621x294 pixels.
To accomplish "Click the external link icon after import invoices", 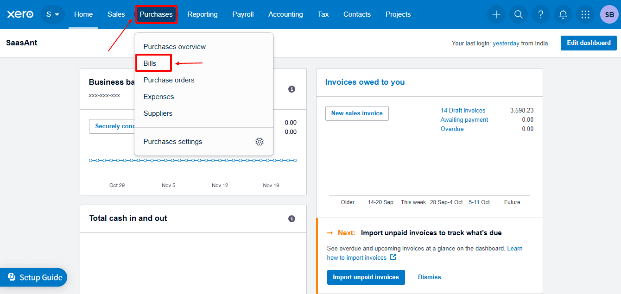I will (x=393, y=257).
